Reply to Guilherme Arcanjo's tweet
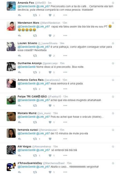The image size is (120, 174). [x=20, y=72]
